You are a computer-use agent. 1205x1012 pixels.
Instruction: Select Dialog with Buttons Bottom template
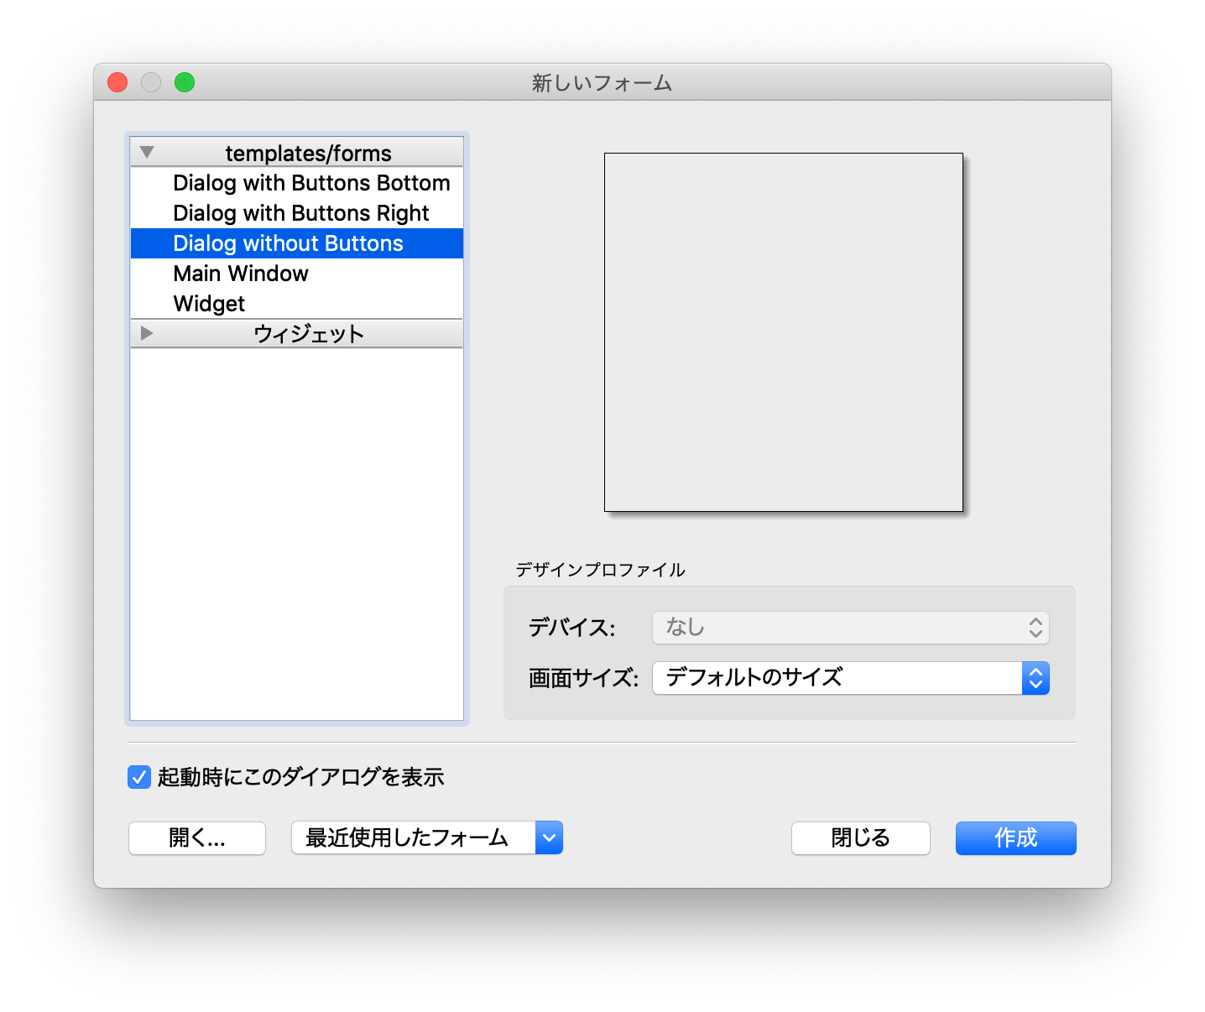point(297,183)
